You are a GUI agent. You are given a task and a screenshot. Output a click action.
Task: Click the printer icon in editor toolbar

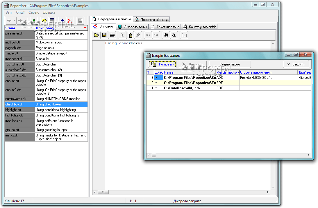click(x=112, y=35)
